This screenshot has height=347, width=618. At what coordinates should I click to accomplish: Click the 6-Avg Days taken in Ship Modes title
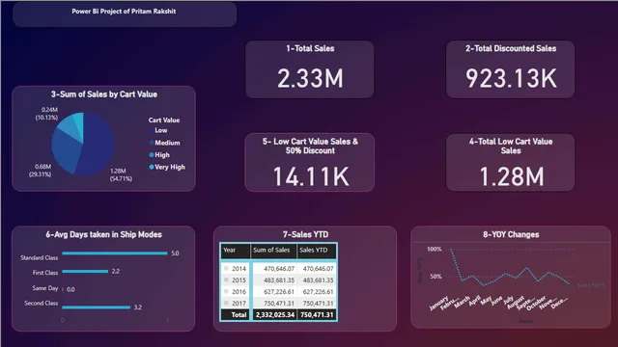pyautogui.click(x=103, y=234)
